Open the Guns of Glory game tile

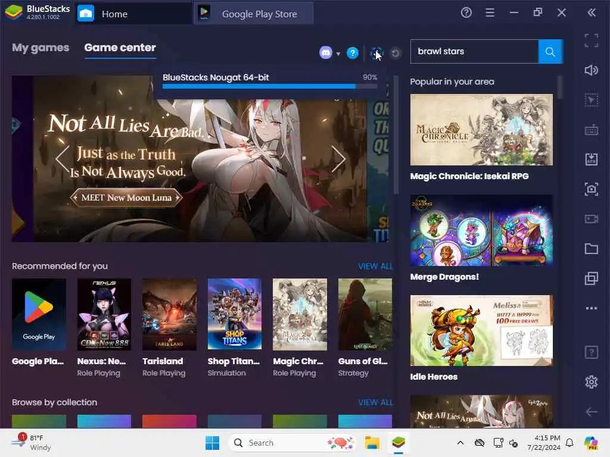365,328
